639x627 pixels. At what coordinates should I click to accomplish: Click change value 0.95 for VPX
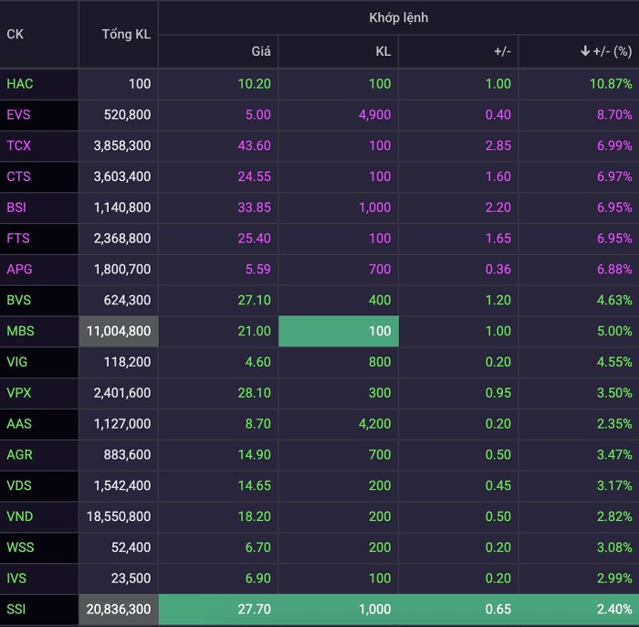click(498, 393)
